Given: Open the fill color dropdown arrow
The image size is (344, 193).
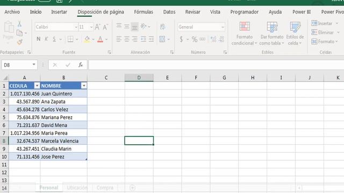Looking at the screenshot, I should click(93, 40).
